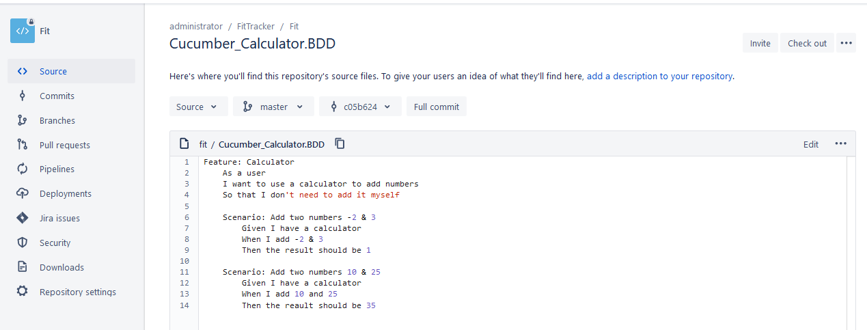Click the Security shield icon in sidebar
Screen dimensions: 867x330
pos(23,243)
